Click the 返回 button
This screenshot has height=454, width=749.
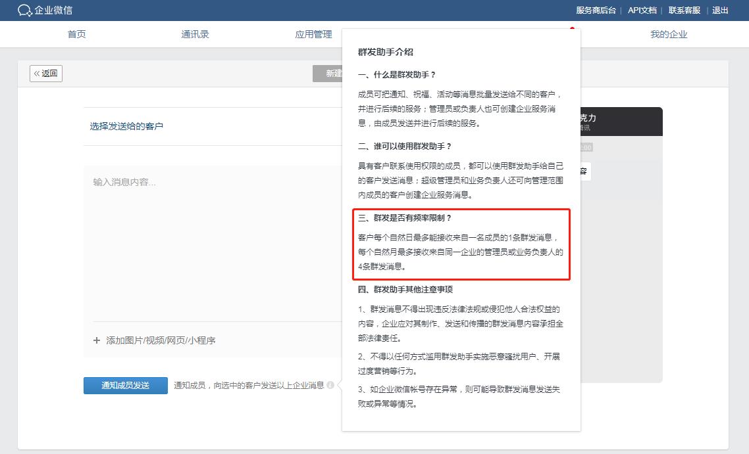[45, 74]
